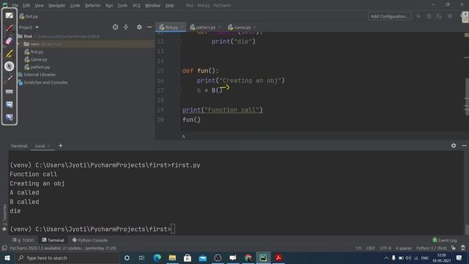Open the TODO tool window

click(x=23, y=240)
